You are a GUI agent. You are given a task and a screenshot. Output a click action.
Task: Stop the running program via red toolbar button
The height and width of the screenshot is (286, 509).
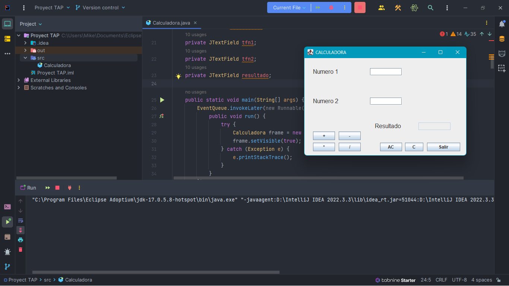tap(360, 7)
